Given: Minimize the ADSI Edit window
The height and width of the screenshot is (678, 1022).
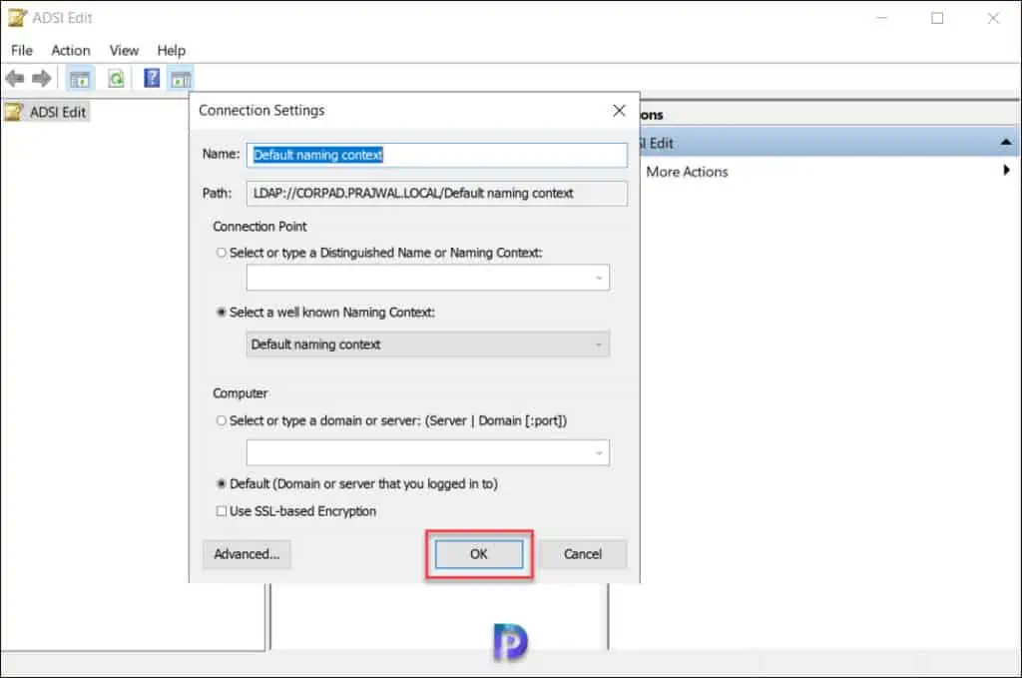Looking at the screenshot, I should (x=882, y=18).
